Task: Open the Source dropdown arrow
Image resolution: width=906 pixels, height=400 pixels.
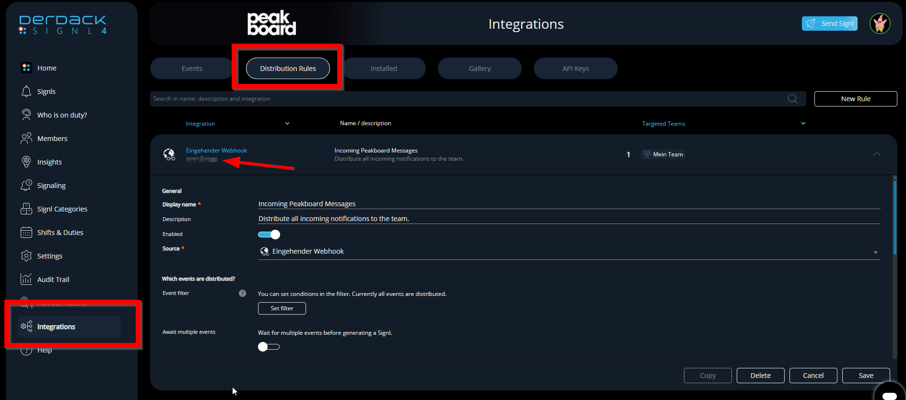Action: click(876, 252)
